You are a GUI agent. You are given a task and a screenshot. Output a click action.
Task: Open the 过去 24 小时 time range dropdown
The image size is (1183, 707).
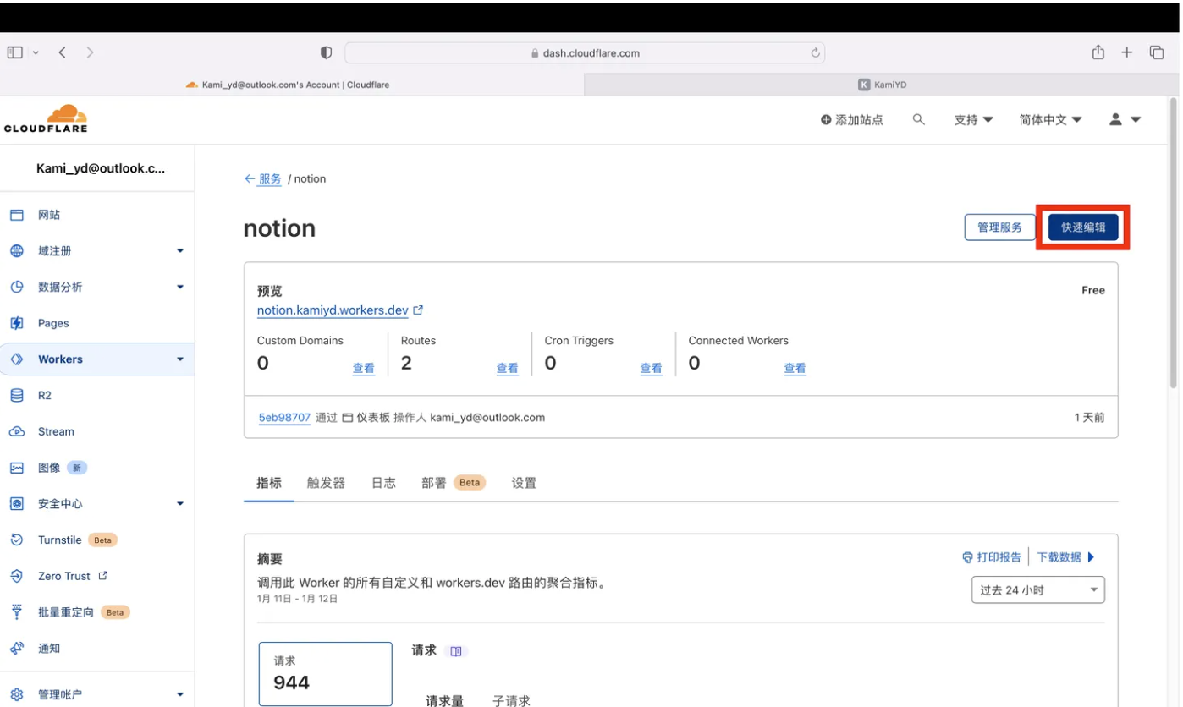1037,590
